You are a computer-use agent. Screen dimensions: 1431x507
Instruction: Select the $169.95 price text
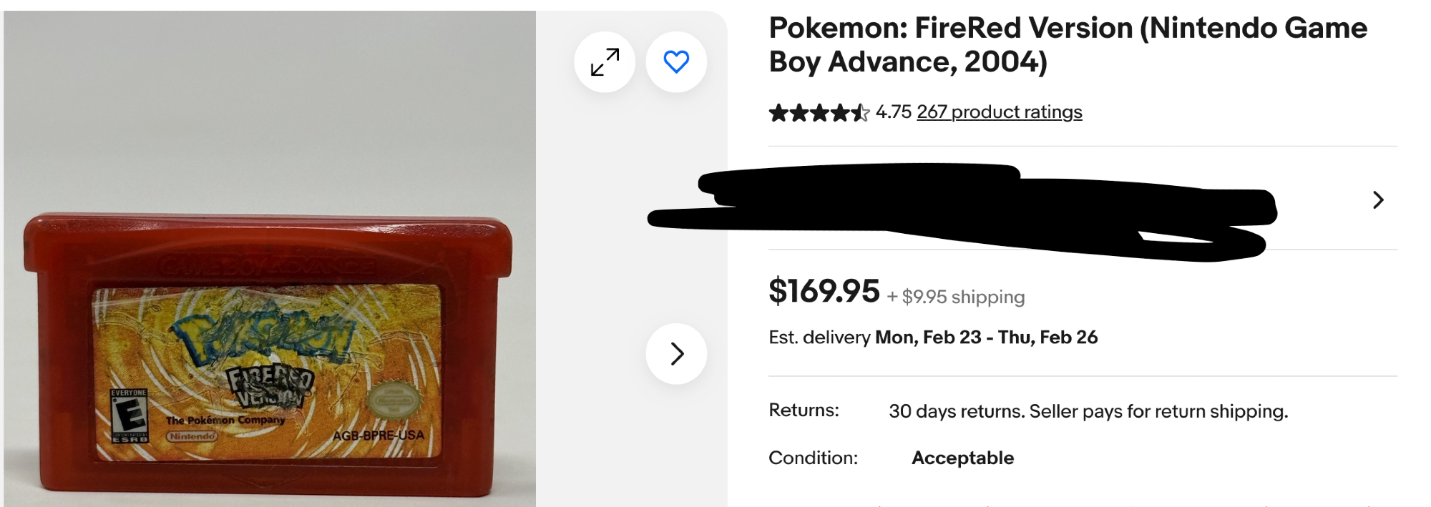click(824, 291)
